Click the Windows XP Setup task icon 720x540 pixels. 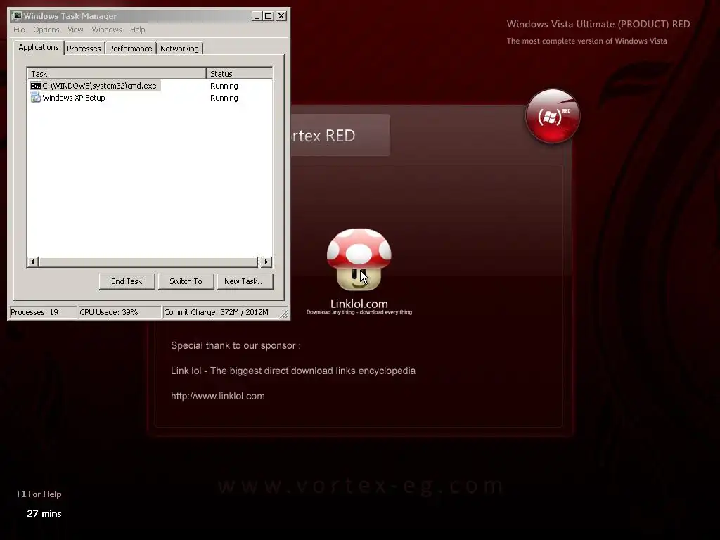(x=35, y=97)
